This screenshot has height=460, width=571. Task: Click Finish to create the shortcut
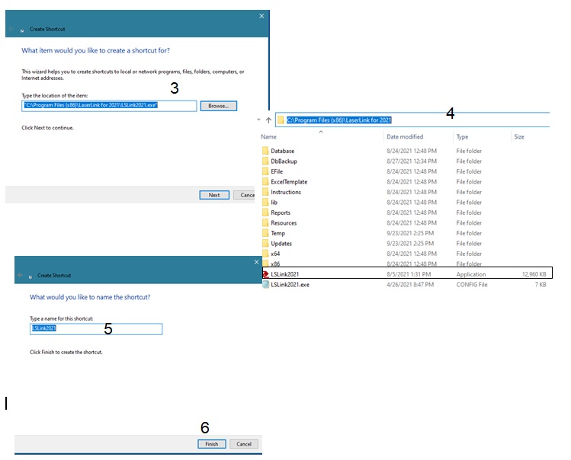pyautogui.click(x=212, y=444)
